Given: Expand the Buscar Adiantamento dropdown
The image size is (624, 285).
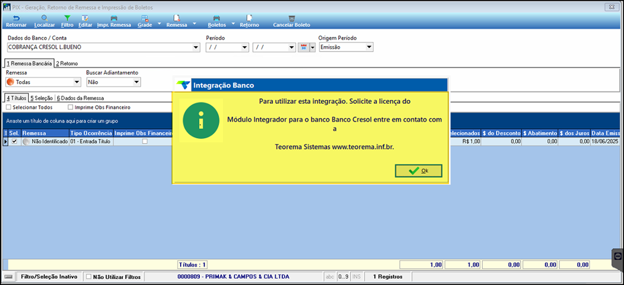Looking at the screenshot, I should point(136,82).
